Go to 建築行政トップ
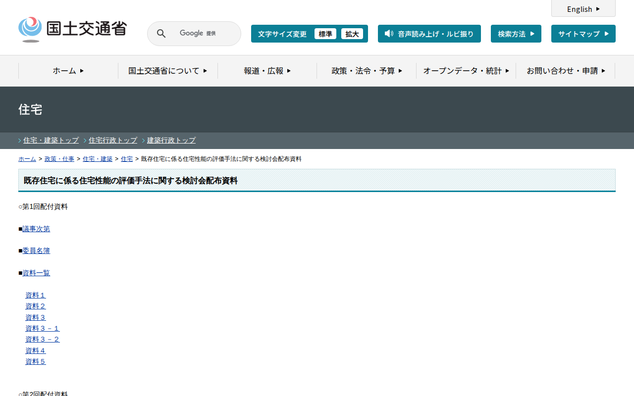 point(171,141)
